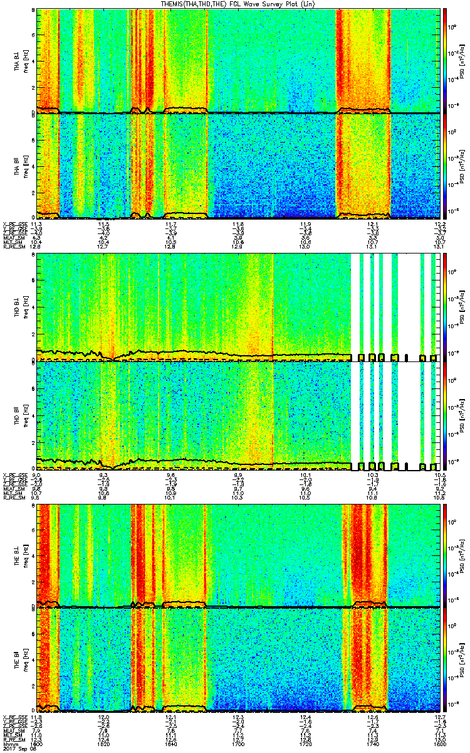Click the R_RE_SM label under THD panels
This screenshot has width=470, height=753.
14,498
